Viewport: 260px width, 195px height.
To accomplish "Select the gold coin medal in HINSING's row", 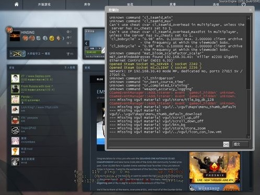I will click(52, 38).
